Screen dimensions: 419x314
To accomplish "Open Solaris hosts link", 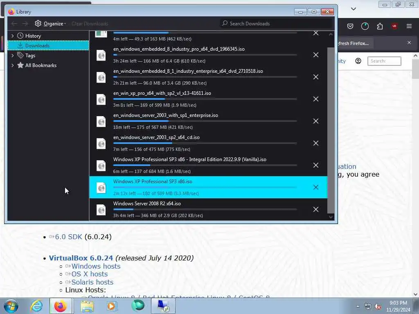I will [92, 282].
